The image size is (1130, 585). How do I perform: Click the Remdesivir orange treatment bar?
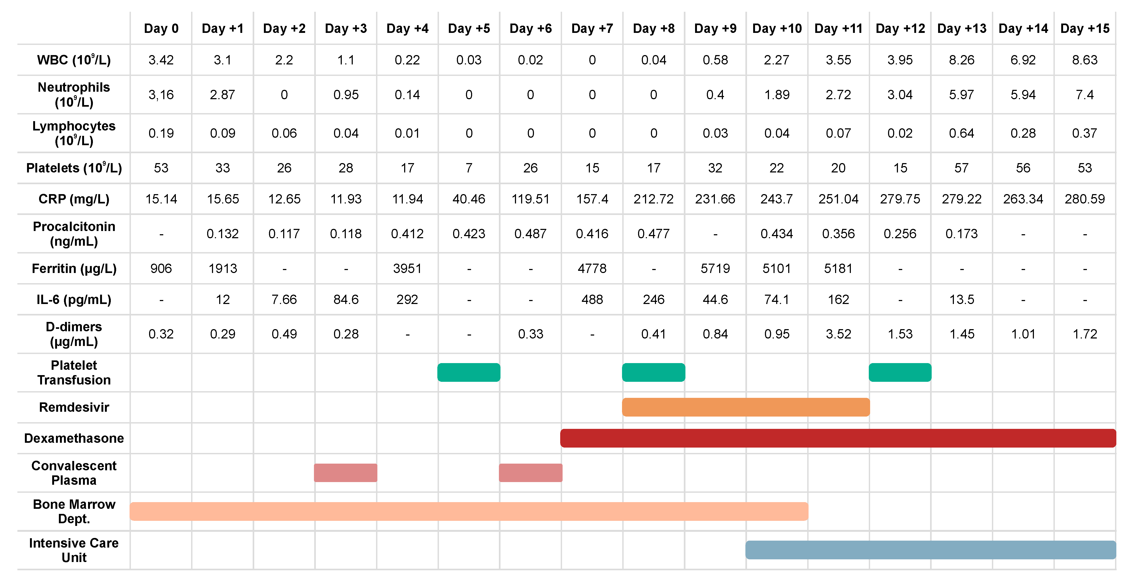click(745, 407)
